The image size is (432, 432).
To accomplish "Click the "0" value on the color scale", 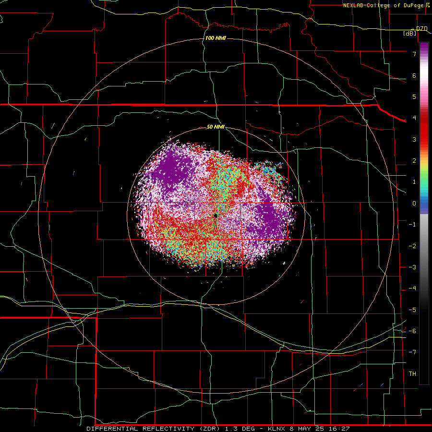I will [414, 204].
